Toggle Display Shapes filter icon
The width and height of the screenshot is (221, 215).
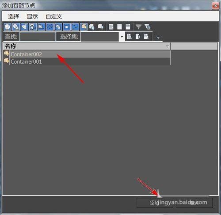16,27
